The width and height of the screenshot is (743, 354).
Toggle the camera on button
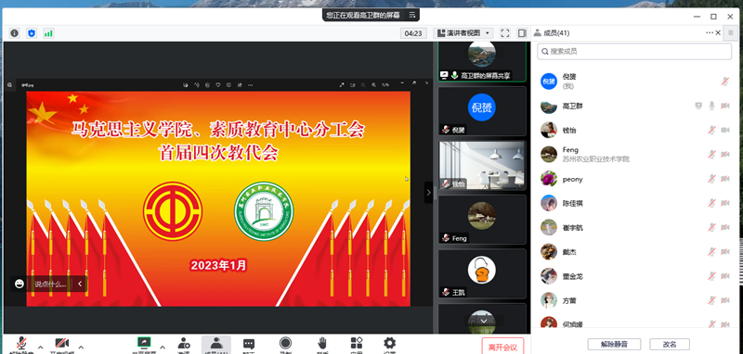(x=62, y=344)
